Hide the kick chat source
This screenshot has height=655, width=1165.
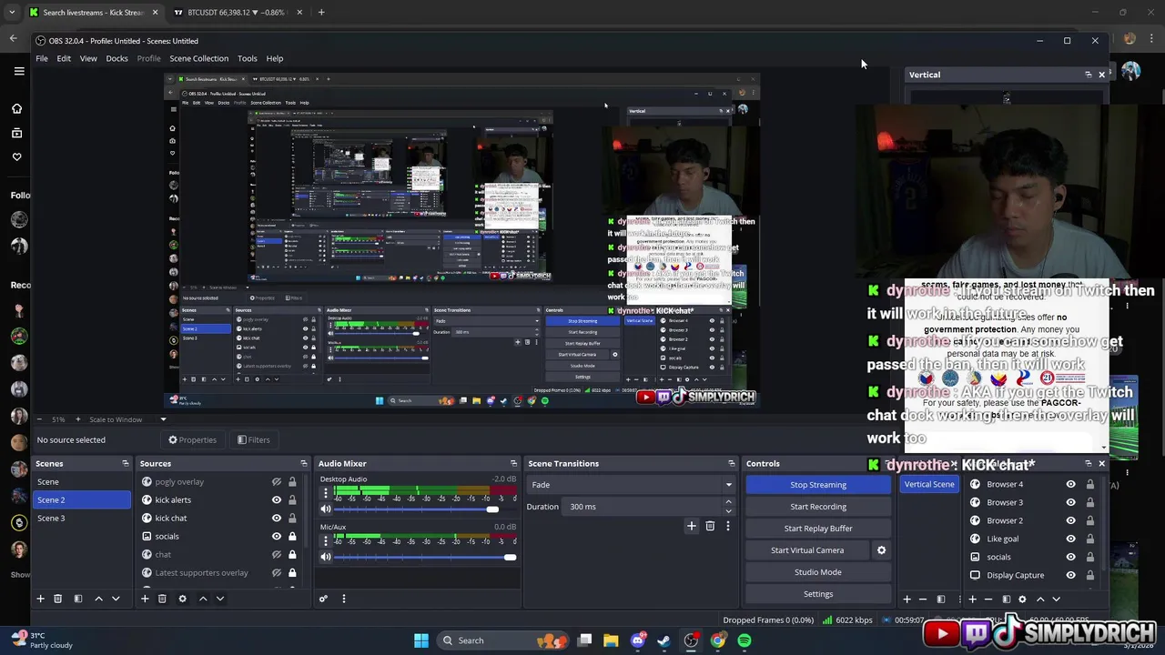(x=277, y=519)
